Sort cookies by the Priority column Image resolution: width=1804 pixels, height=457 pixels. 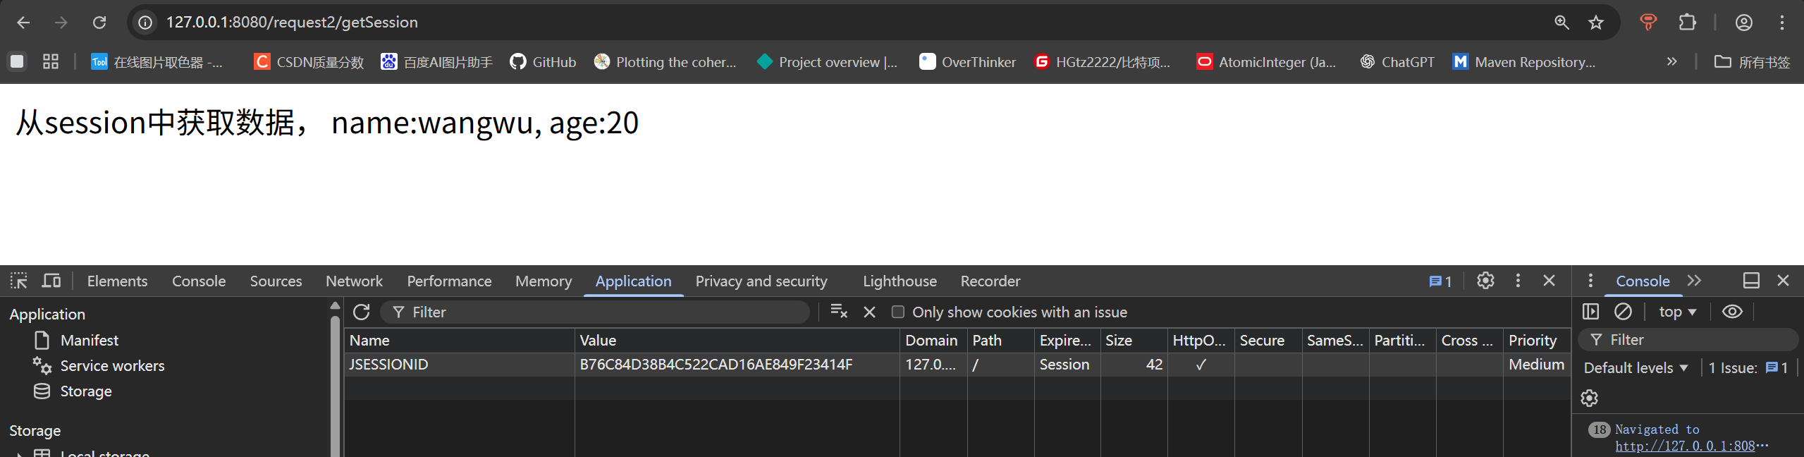click(1537, 341)
